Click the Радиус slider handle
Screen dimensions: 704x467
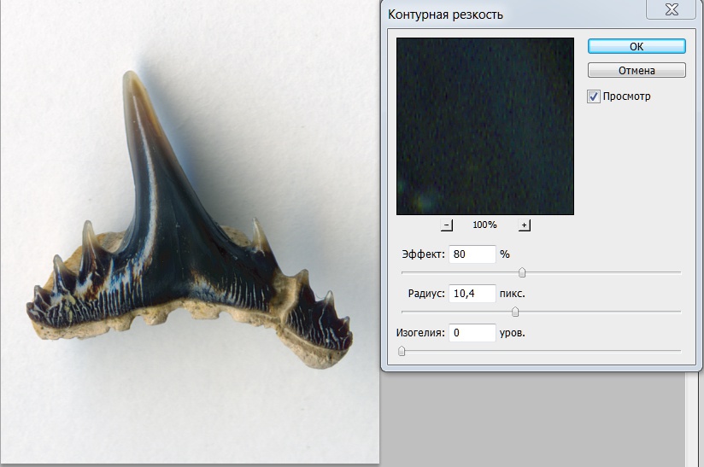[x=515, y=312]
